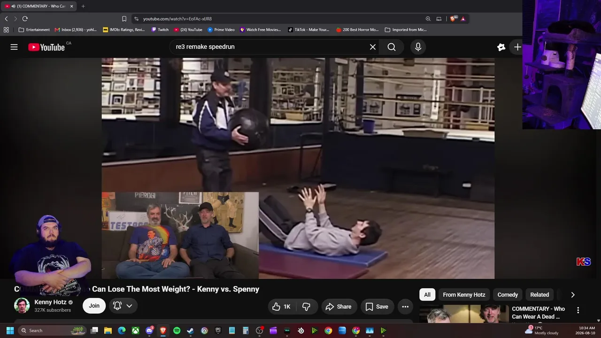Screen dimensions: 601x338
Task: Go to the YouTube home logo
Action: pyautogui.click(x=46, y=47)
